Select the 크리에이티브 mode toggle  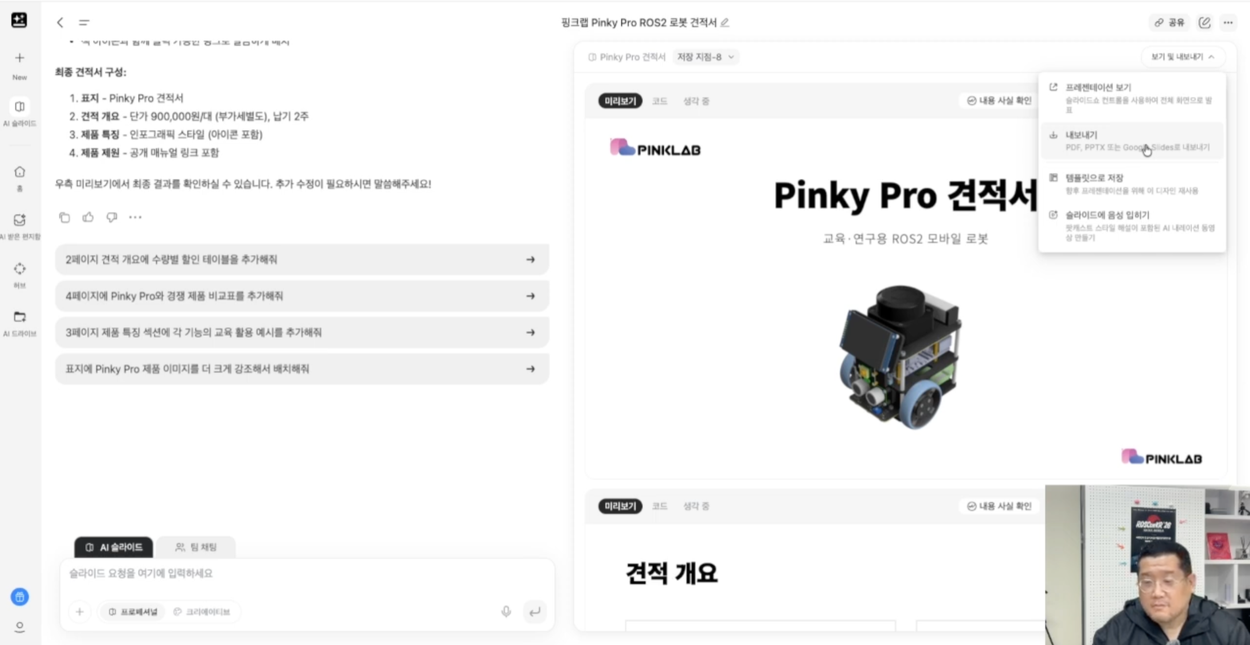[x=202, y=612]
